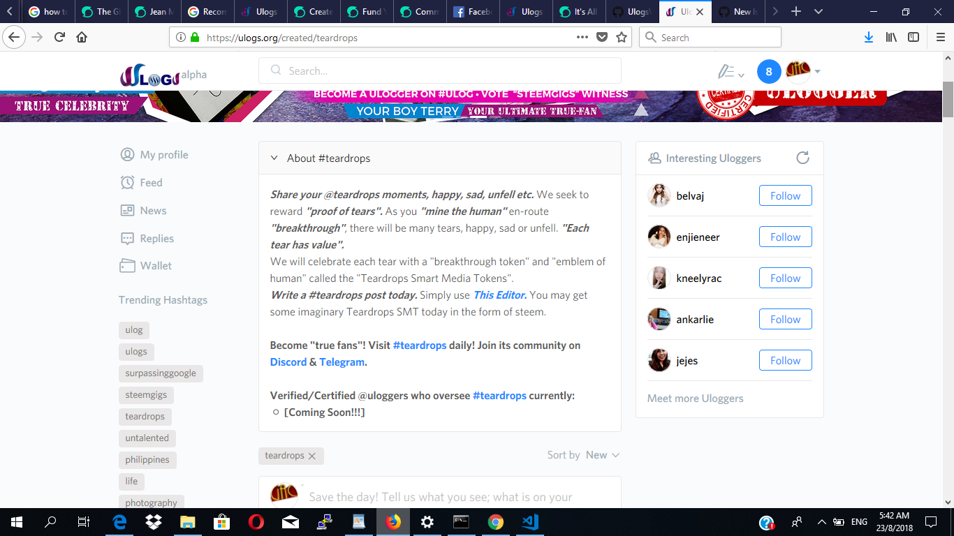This screenshot has height=536, width=954.
Task: Follow the user belvaj
Action: tap(785, 196)
